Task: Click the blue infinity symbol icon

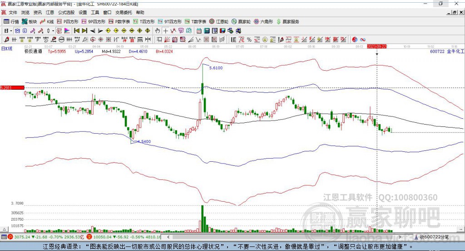Action: point(363,40)
